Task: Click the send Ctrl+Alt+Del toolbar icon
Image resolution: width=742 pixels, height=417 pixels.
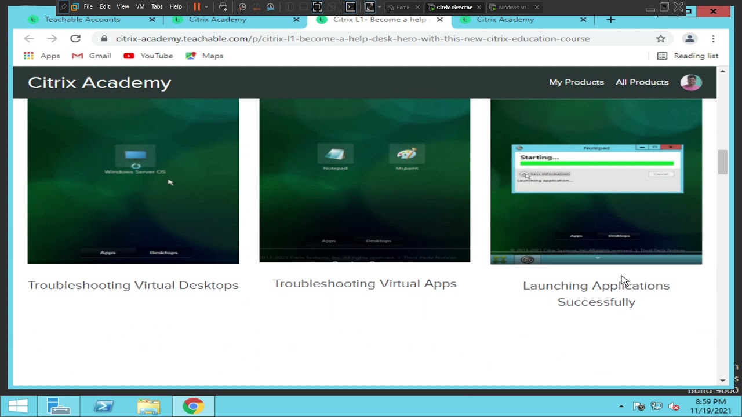Action: [x=223, y=7]
